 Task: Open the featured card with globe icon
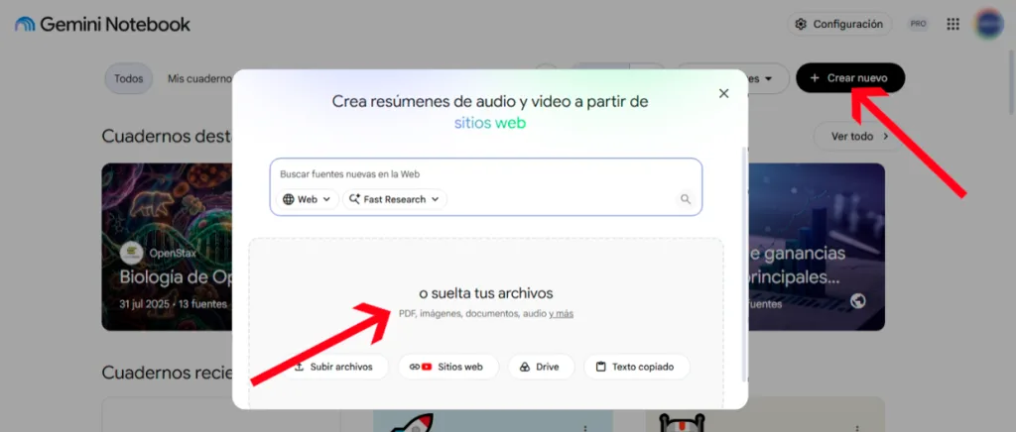click(x=817, y=247)
